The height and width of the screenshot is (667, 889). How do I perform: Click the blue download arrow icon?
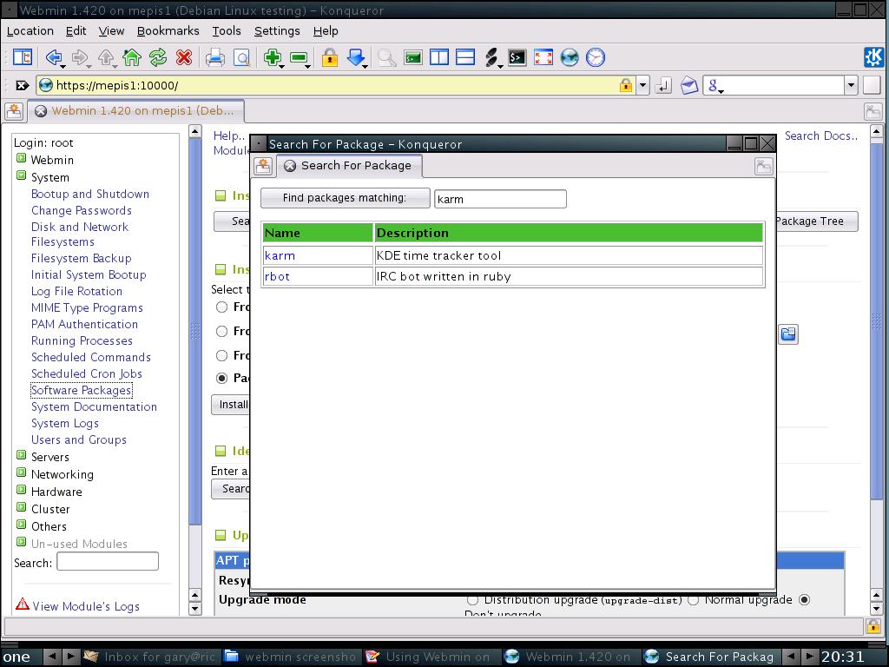(356, 57)
